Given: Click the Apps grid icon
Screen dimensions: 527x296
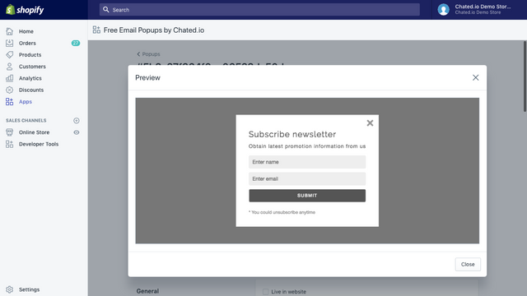Looking at the screenshot, I should pyautogui.click(x=9, y=102).
